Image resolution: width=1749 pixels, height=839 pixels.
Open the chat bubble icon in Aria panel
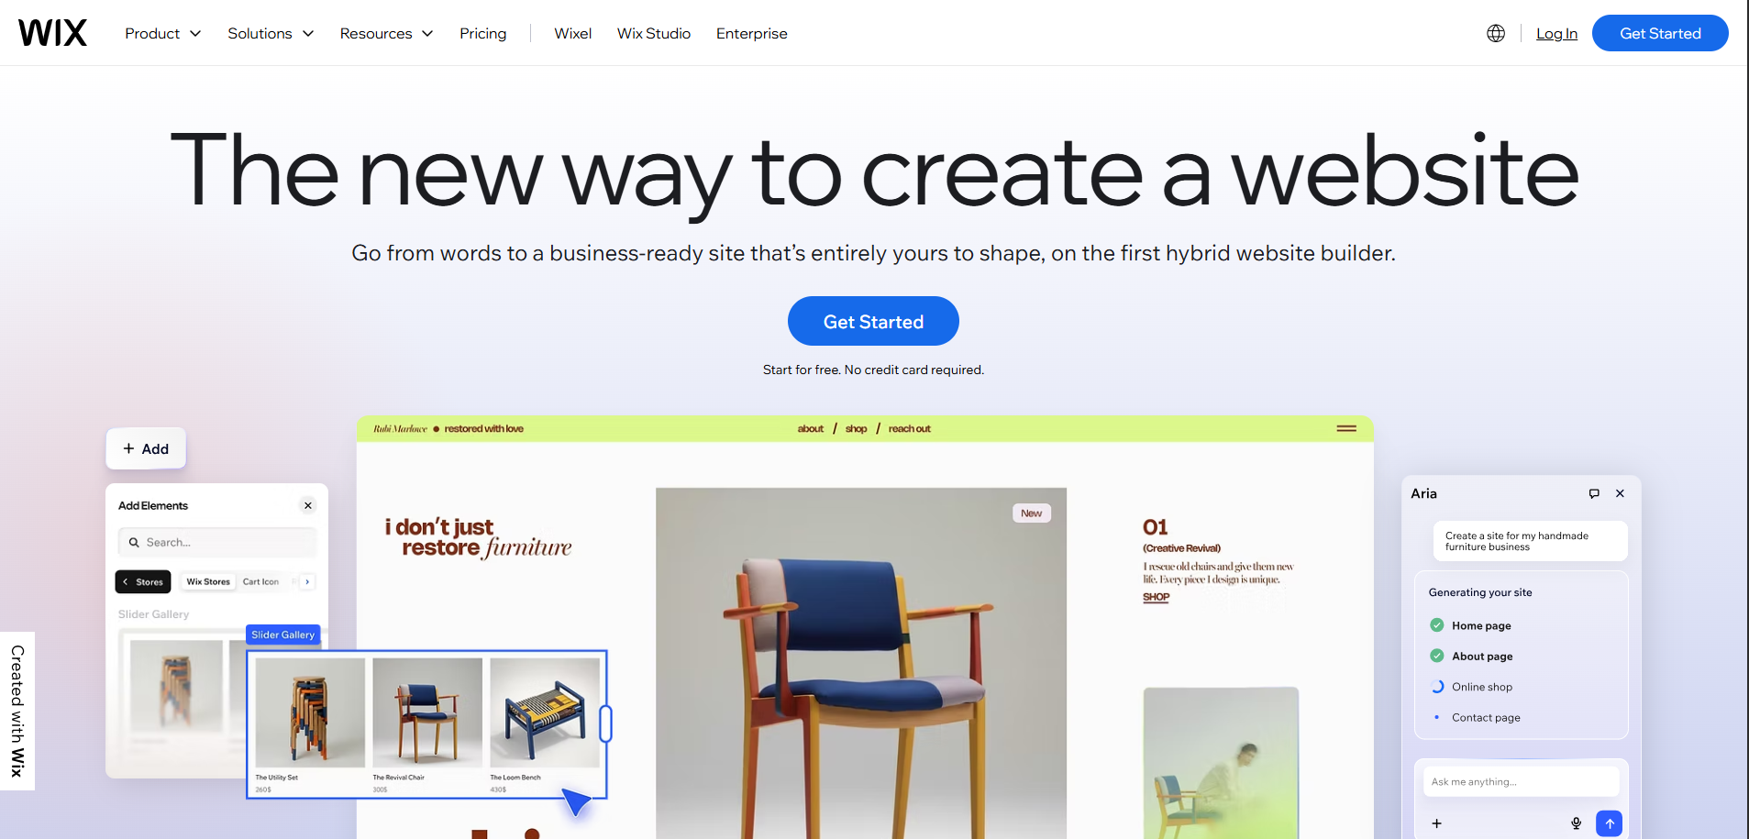pos(1594,493)
